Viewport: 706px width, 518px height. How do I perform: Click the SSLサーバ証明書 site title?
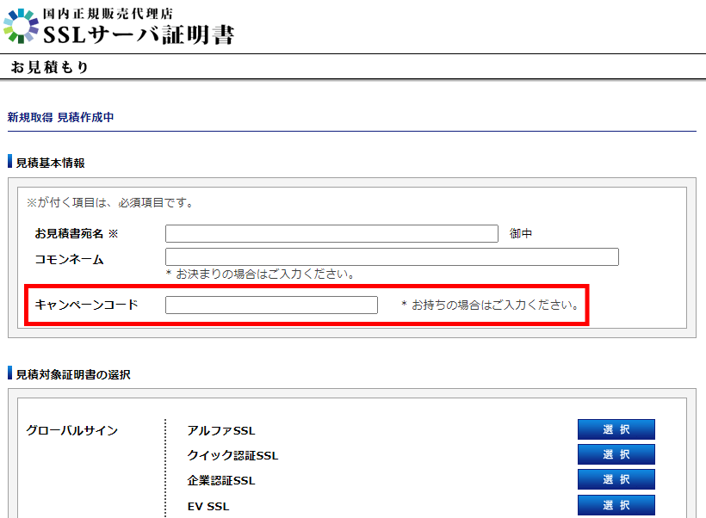click(x=139, y=34)
